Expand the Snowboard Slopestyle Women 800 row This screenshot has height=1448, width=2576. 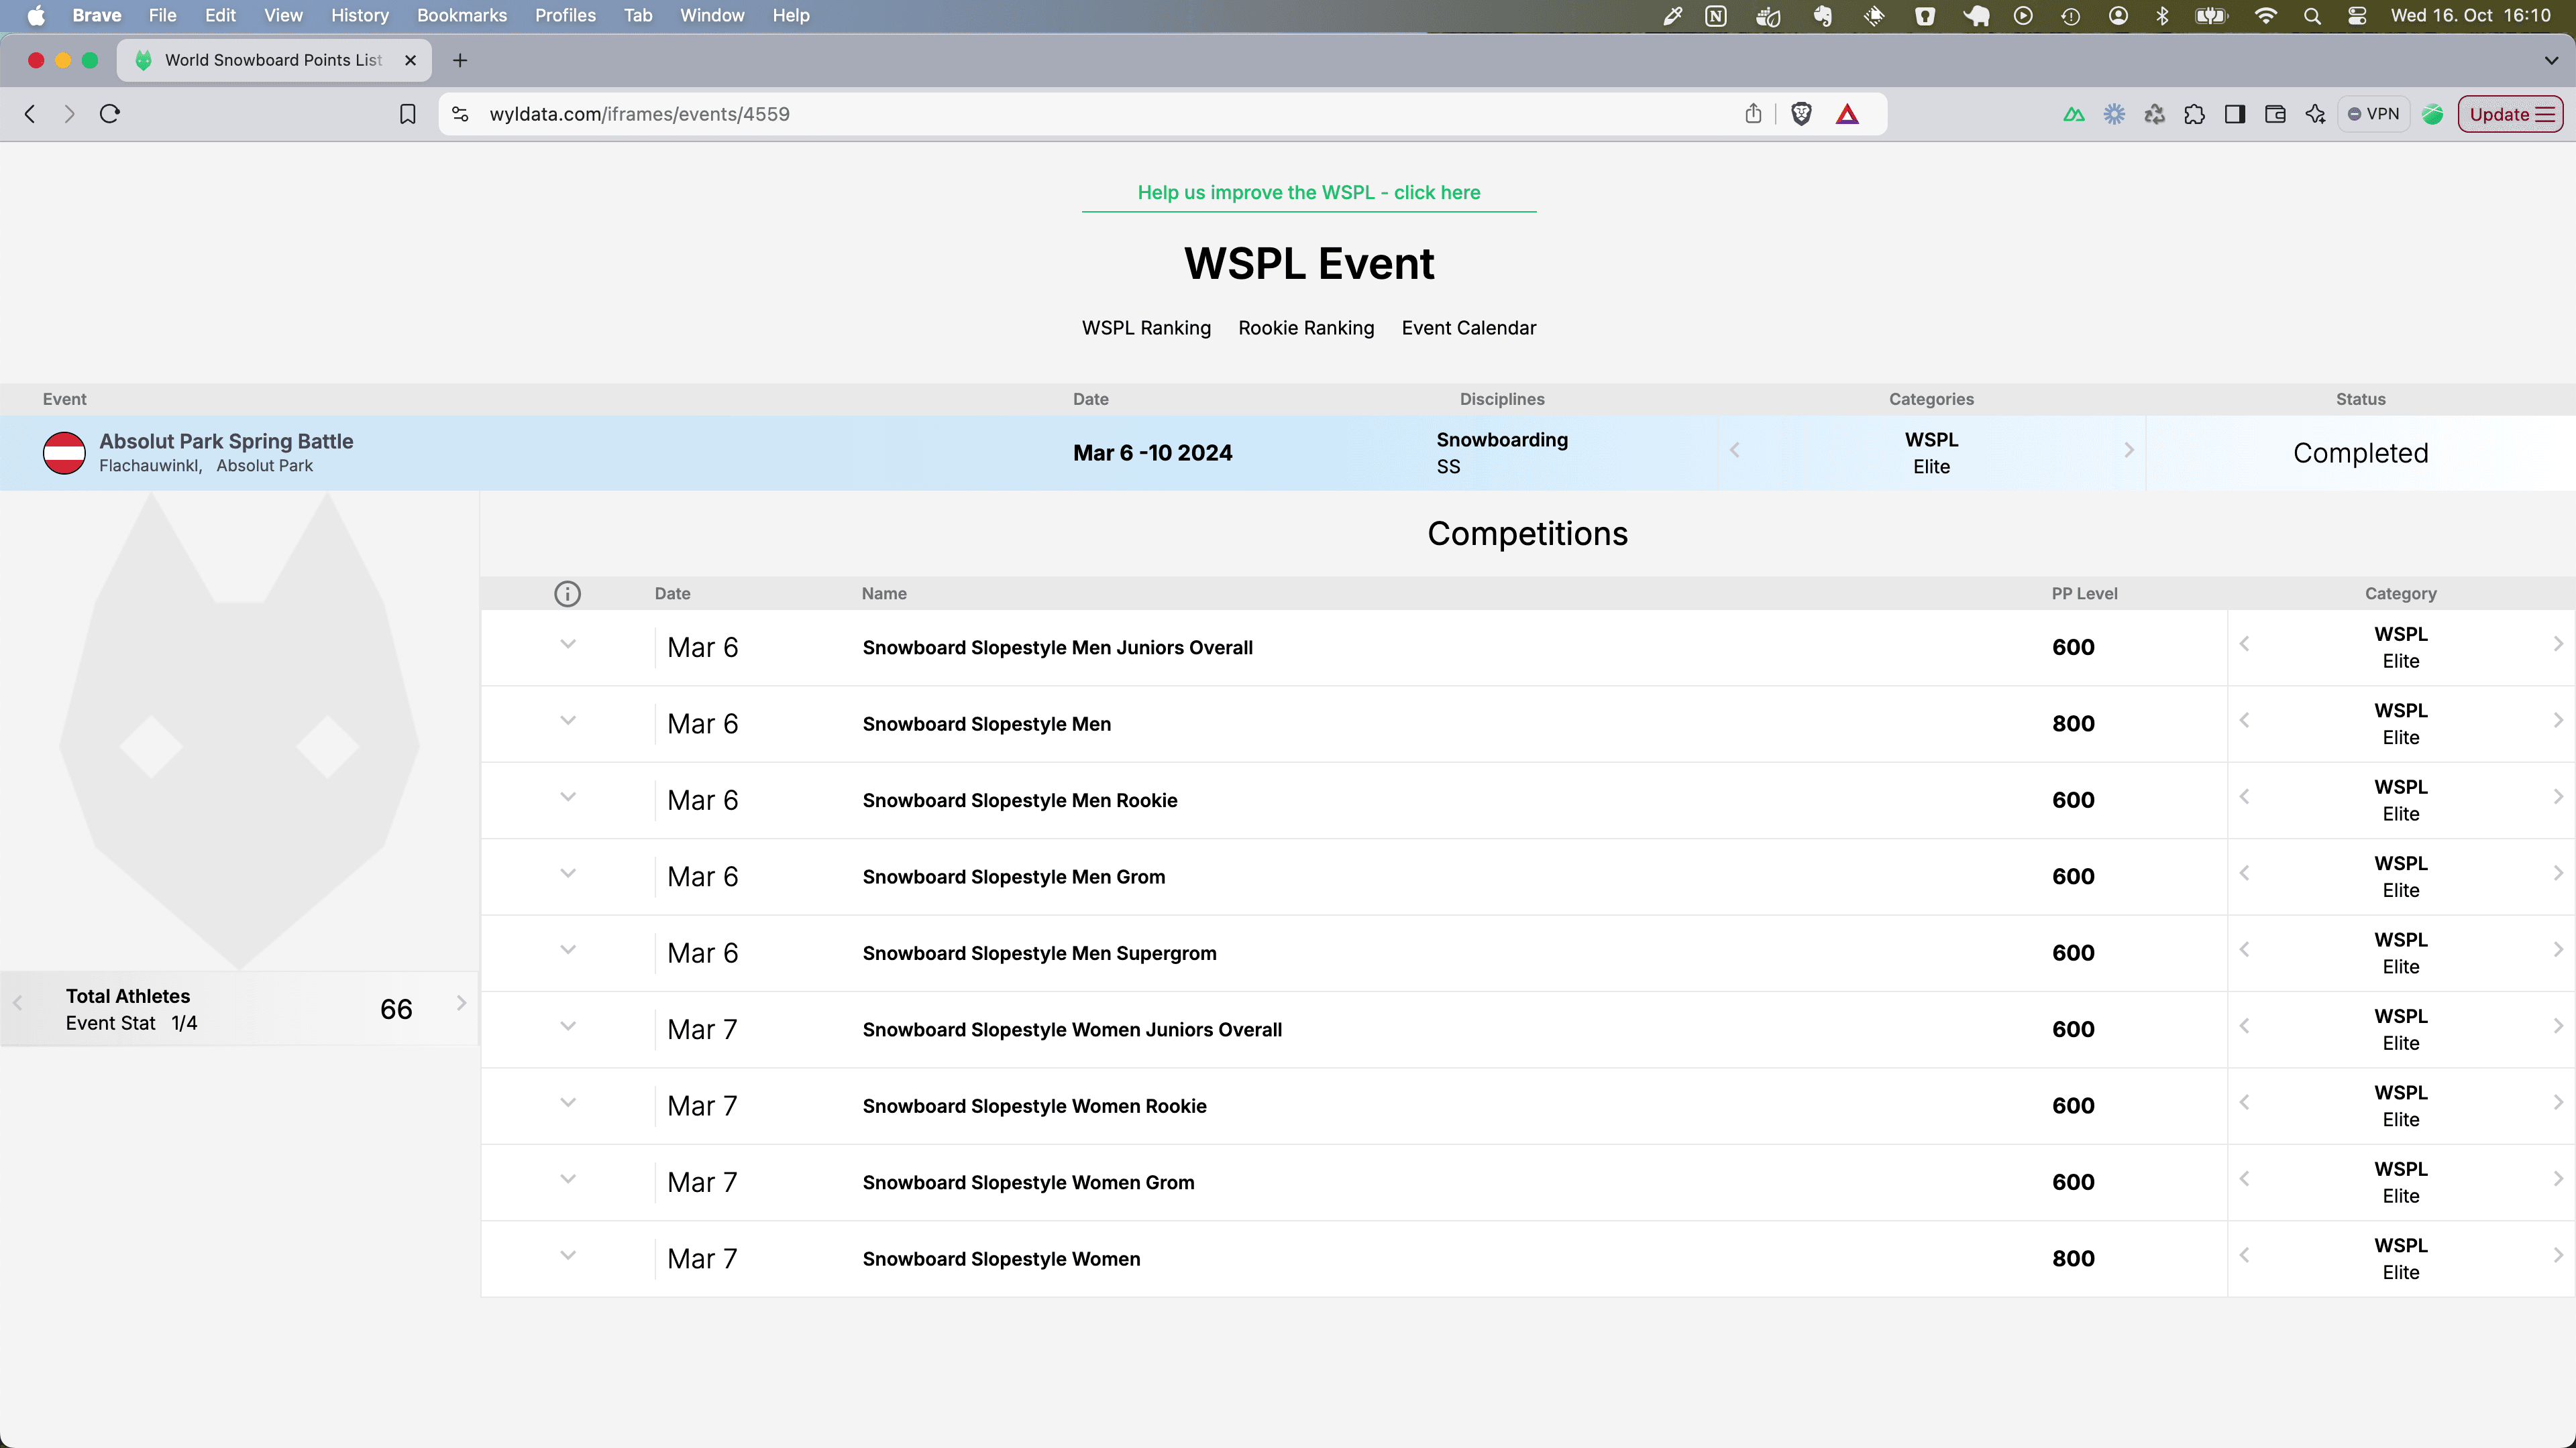click(x=567, y=1256)
